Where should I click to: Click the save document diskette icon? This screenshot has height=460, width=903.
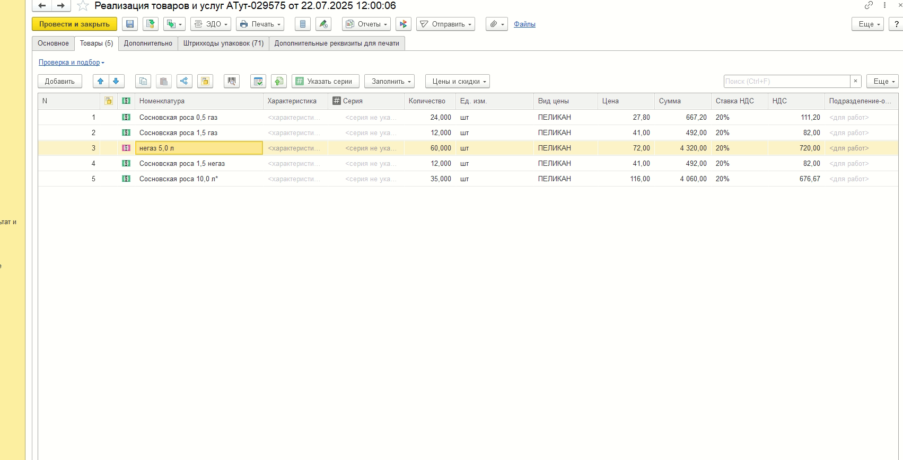[130, 24]
